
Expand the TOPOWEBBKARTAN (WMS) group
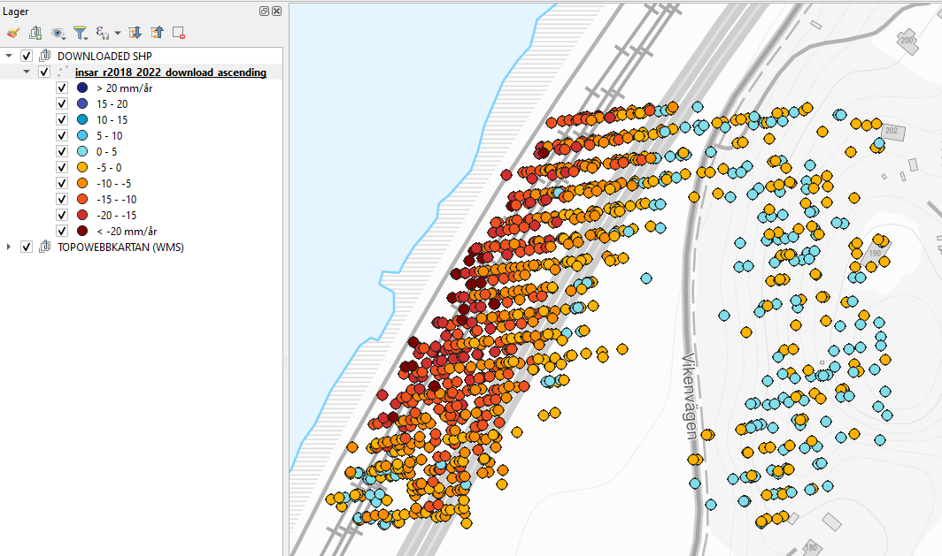pyautogui.click(x=9, y=247)
